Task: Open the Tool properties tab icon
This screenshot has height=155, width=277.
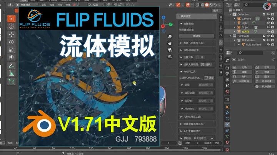Action: click(227, 60)
